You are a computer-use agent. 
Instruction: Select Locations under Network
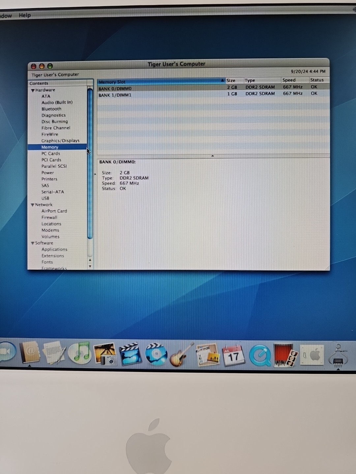51,224
